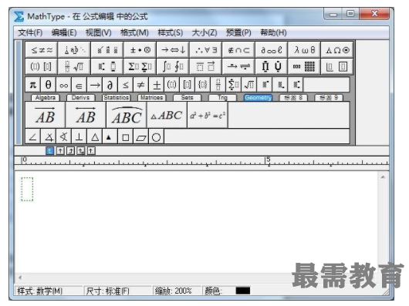Open the 预置(P) menu

click(238, 33)
